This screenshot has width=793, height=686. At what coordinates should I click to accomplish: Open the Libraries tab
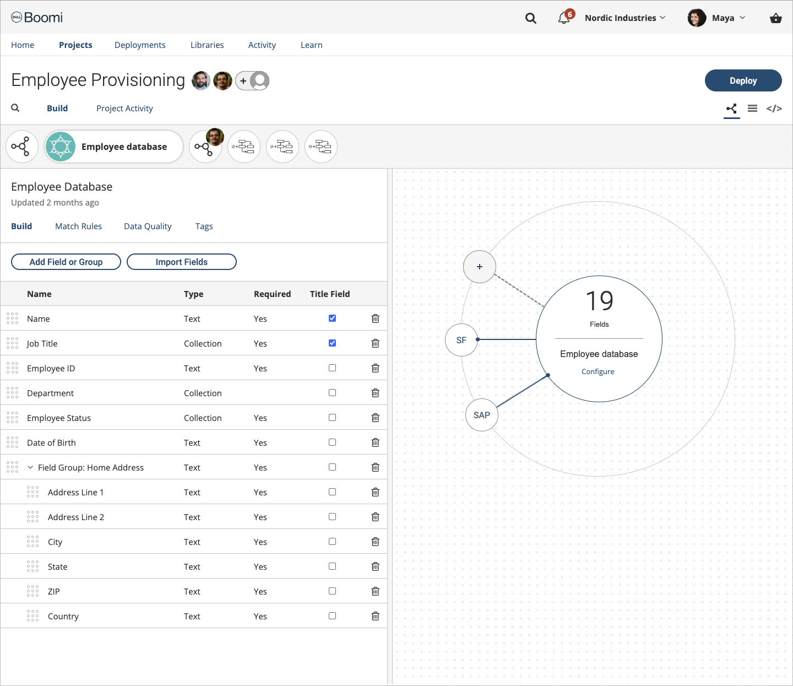coord(207,45)
